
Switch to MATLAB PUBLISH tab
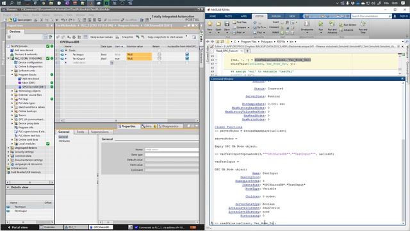point(276,16)
